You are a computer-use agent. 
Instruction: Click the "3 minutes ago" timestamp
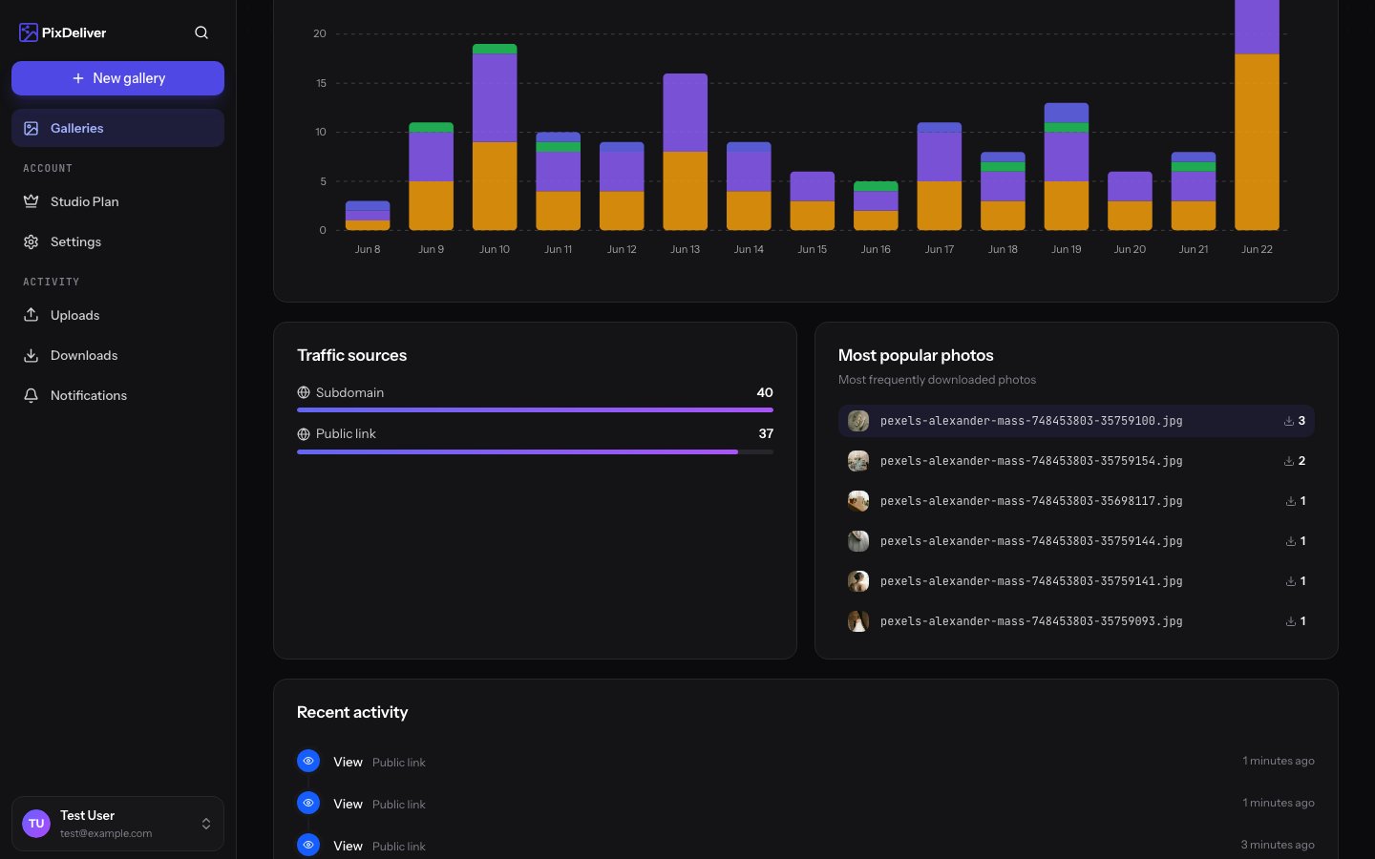coord(1278,845)
